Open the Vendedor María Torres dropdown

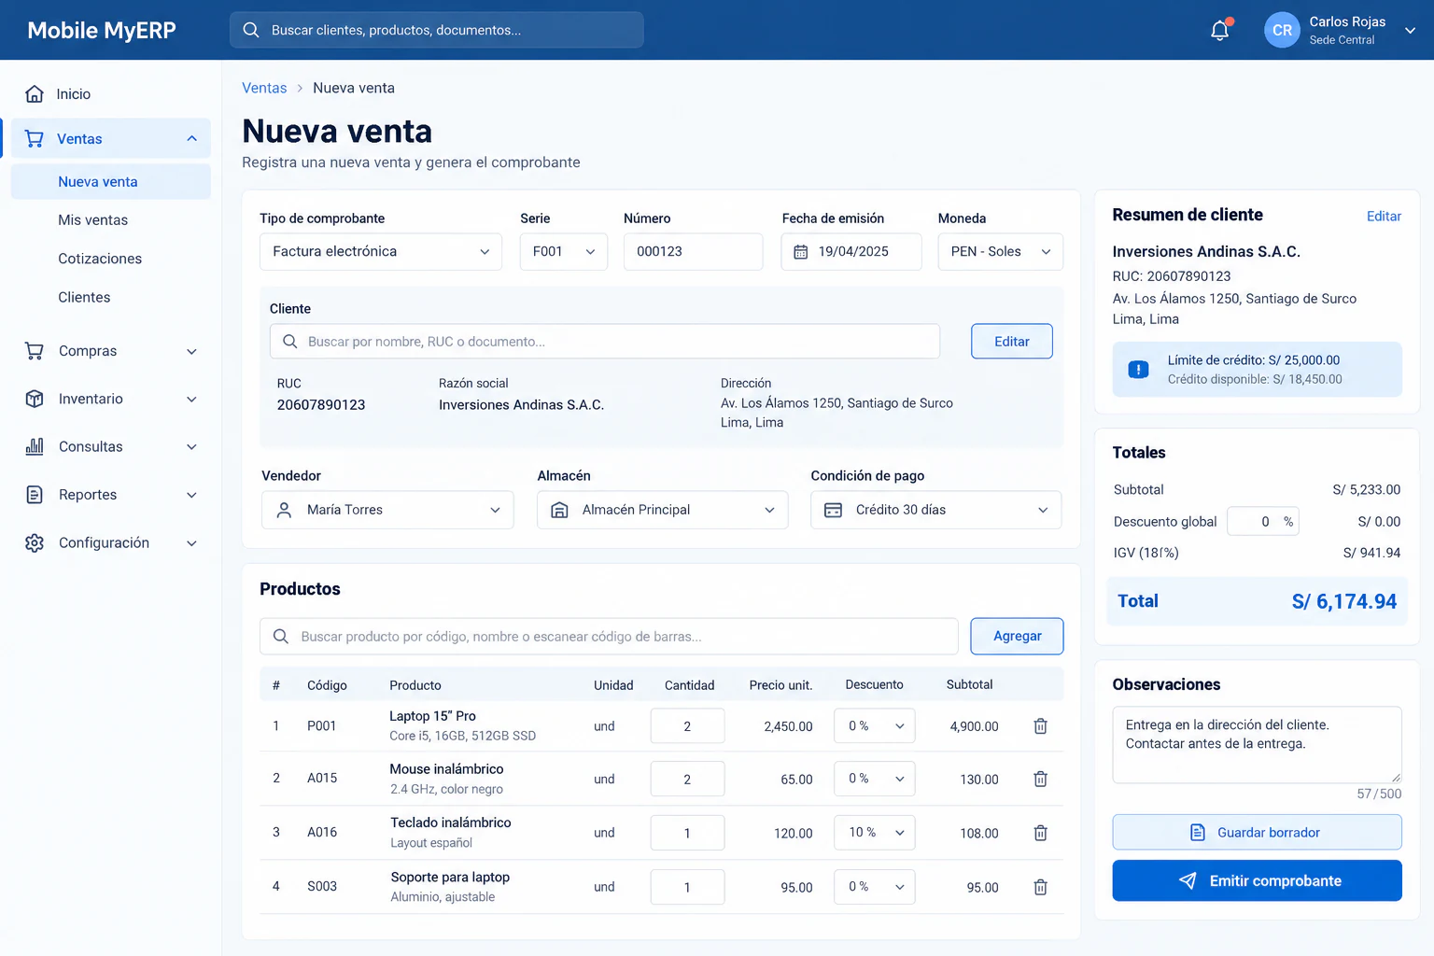(387, 510)
